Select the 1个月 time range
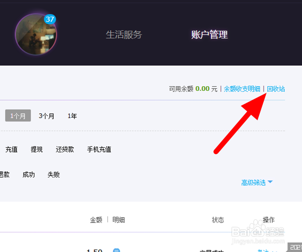This screenshot has height=252, width=302. coord(18,115)
